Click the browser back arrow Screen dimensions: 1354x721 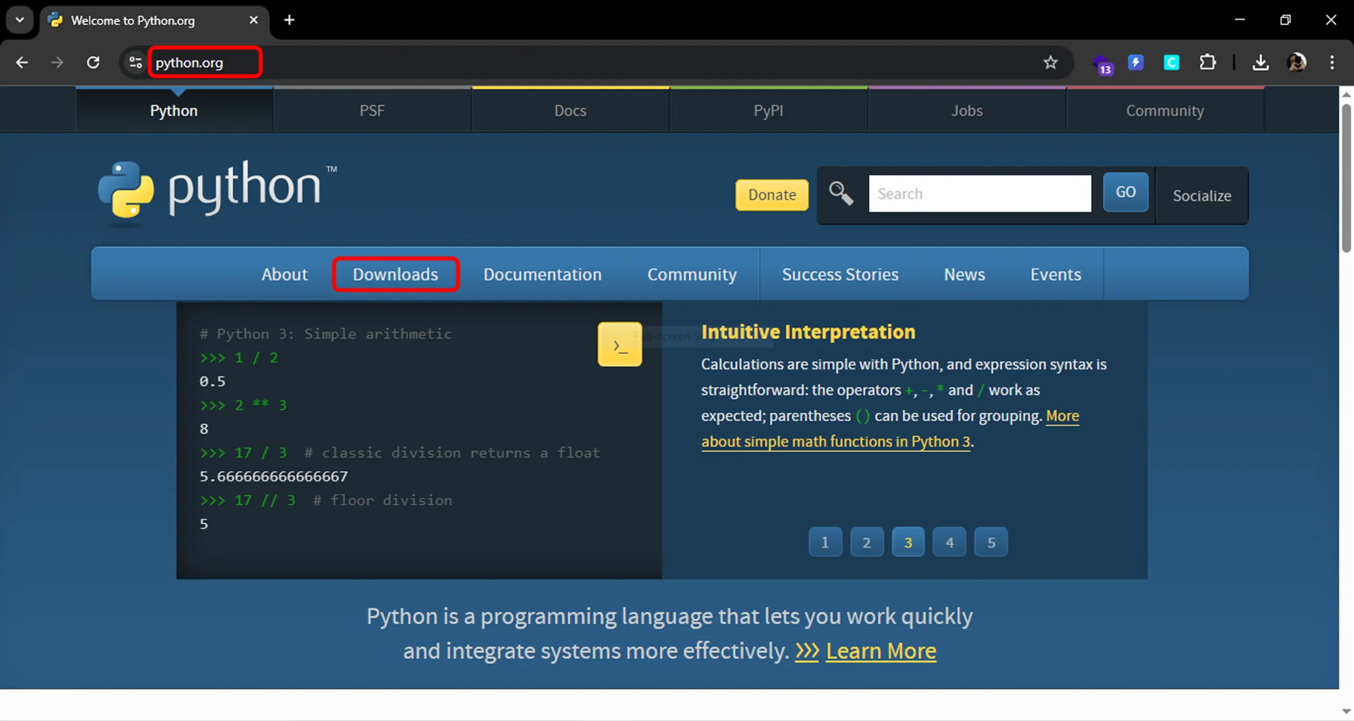point(22,62)
